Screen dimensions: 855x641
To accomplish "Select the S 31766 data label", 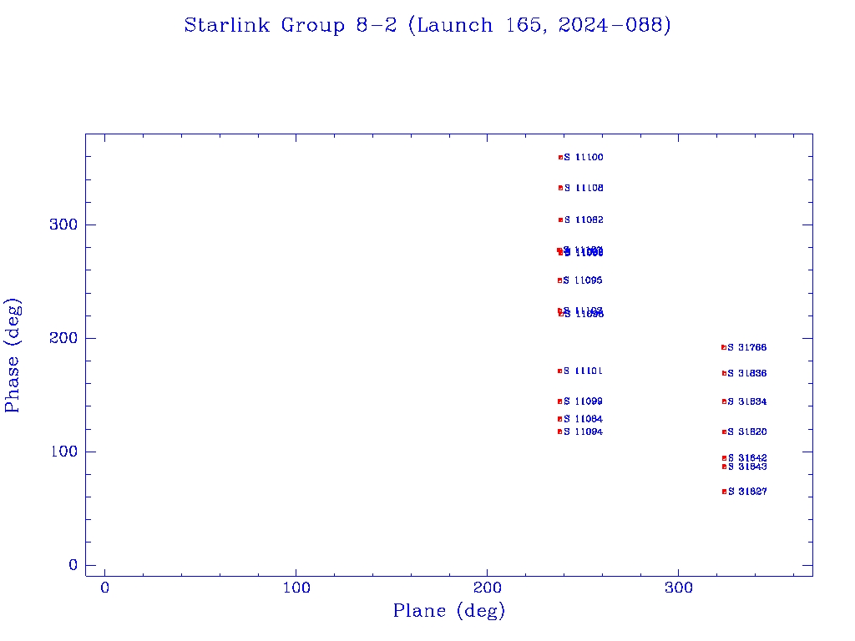I will 747,347.
